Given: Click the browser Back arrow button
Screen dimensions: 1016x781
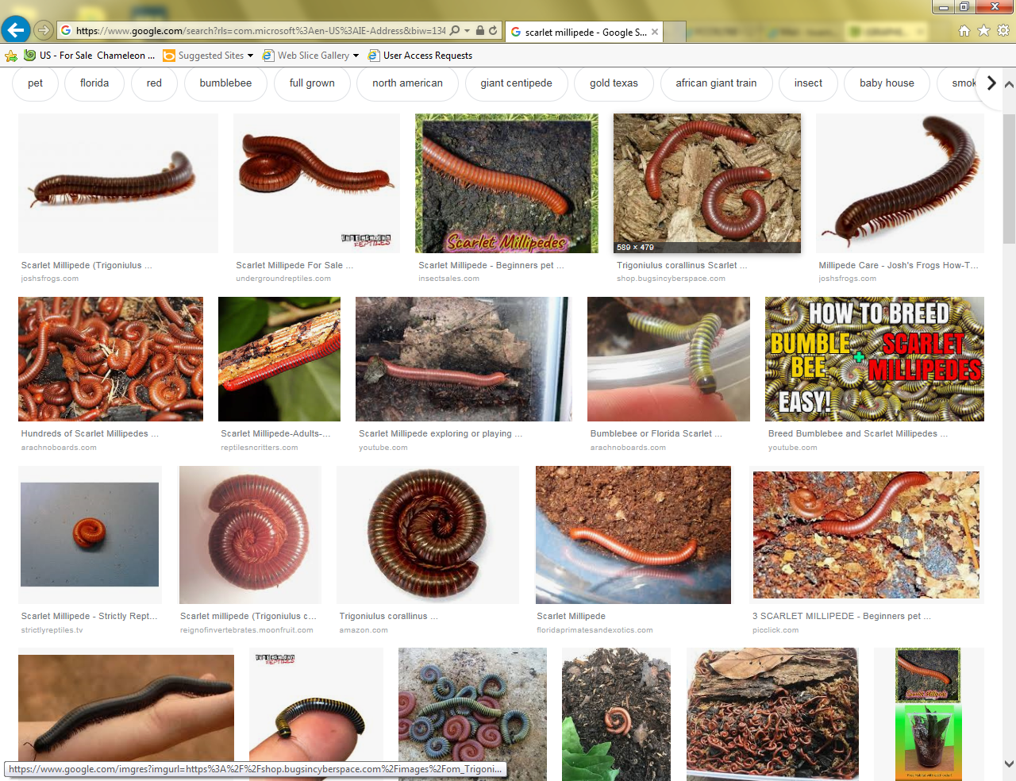Looking at the screenshot, I should 16,30.
